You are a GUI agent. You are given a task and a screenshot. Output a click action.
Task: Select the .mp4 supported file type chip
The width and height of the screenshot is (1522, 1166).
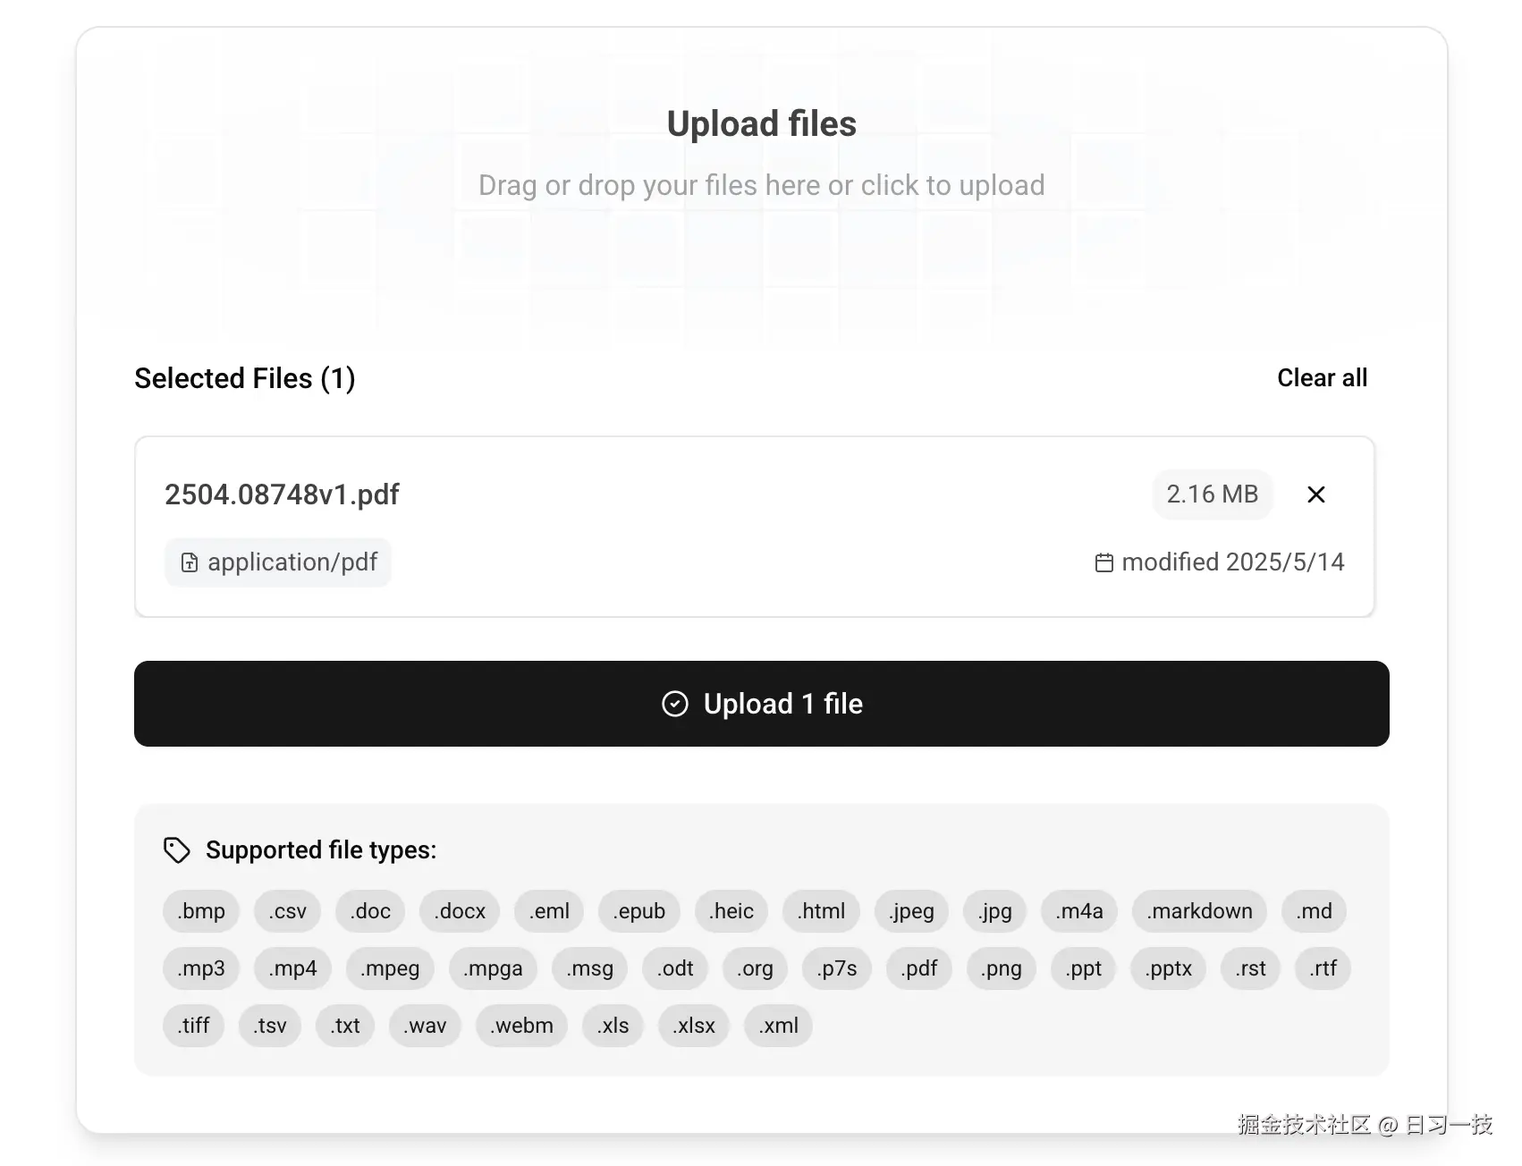click(292, 968)
